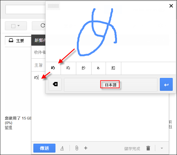Image resolution: width=177 pixels, height=155 pixels.
Task: Click the 主旨 subject field
Action: 39,65
